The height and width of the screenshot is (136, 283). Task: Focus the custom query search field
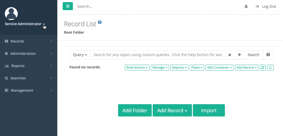[x=157, y=55]
